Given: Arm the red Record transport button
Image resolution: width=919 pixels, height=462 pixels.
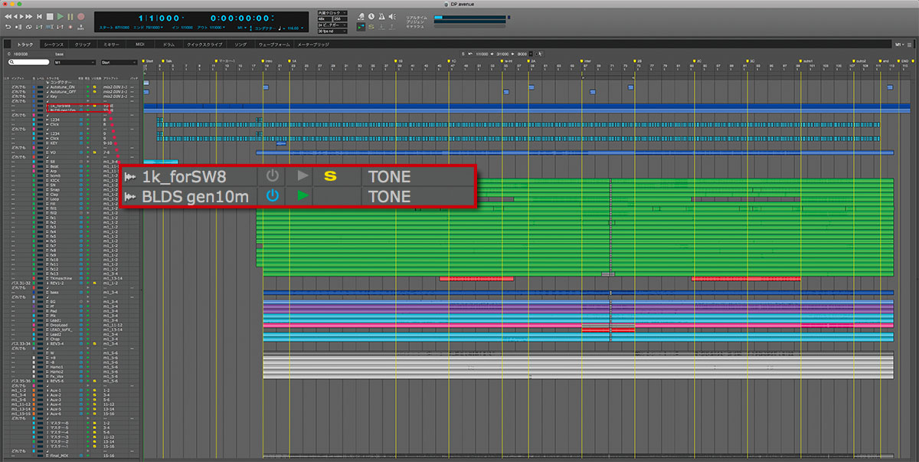Looking at the screenshot, I should [x=80, y=17].
